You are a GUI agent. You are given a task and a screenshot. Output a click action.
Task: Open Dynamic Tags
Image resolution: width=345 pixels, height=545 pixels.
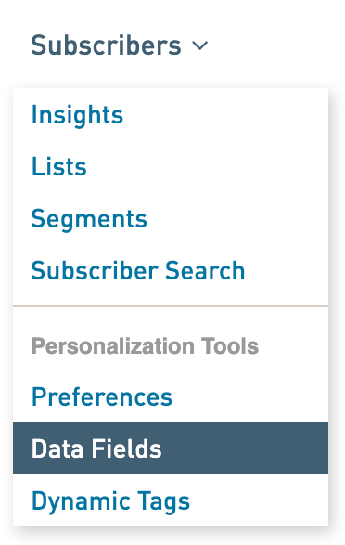[110, 501]
